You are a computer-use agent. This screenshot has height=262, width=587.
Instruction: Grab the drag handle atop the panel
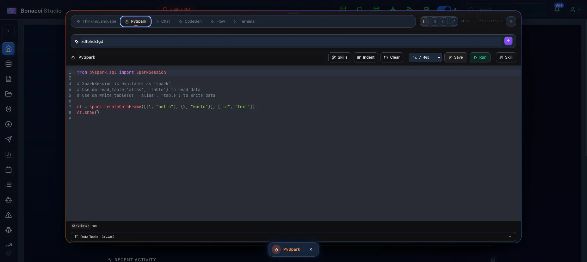tap(293, 13)
